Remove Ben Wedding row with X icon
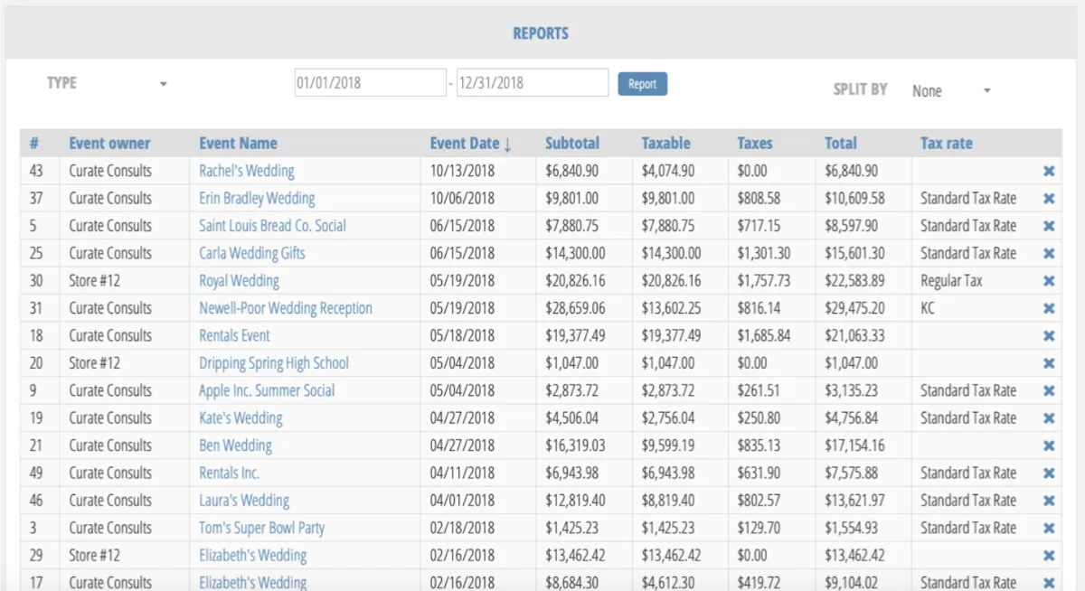The width and height of the screenshot is (1085, 591). tap(1049, 446)
